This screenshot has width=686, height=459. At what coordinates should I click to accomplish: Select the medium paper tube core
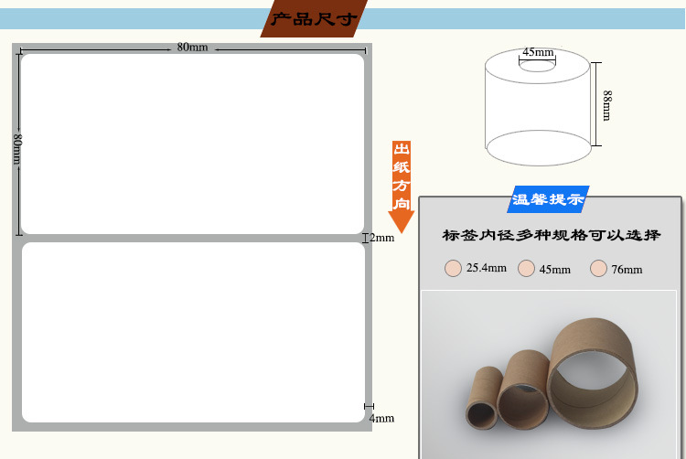click(x=524, y=388)
